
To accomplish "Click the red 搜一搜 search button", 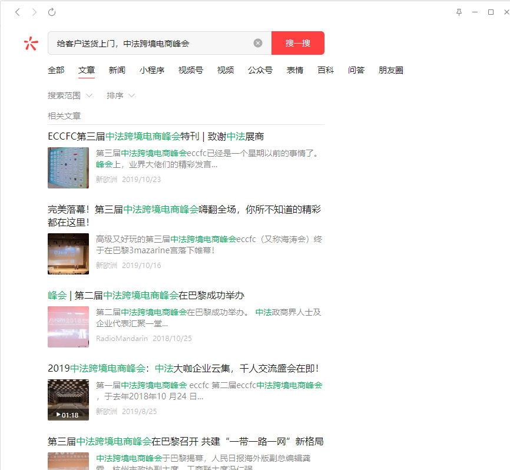I will point(298,43).
